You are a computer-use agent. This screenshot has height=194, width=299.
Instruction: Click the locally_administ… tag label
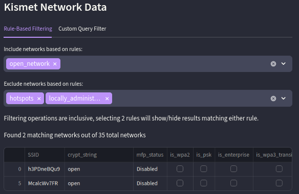75,99
